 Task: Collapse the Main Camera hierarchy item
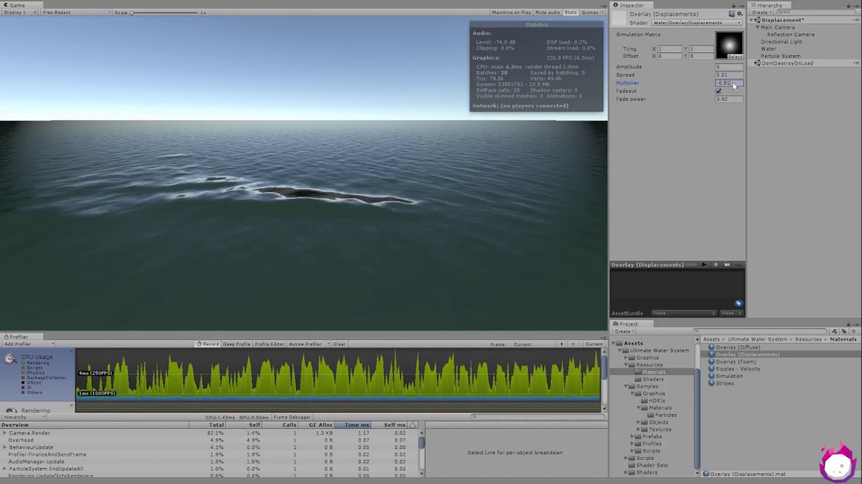(x=758, y=28)
